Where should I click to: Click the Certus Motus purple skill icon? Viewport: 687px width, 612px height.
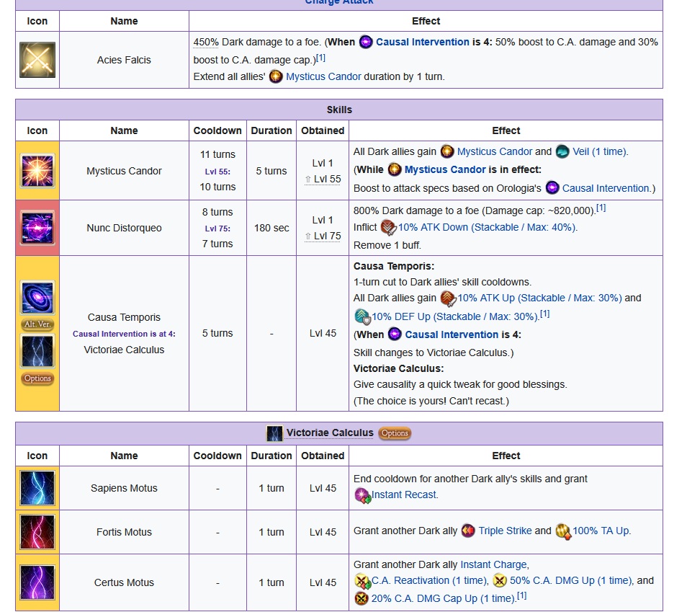point(37,582)
